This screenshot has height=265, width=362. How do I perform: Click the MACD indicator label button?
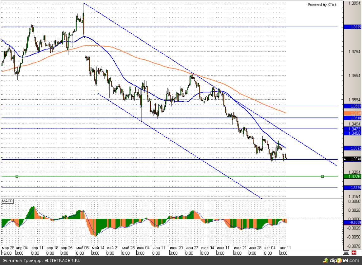7,201
